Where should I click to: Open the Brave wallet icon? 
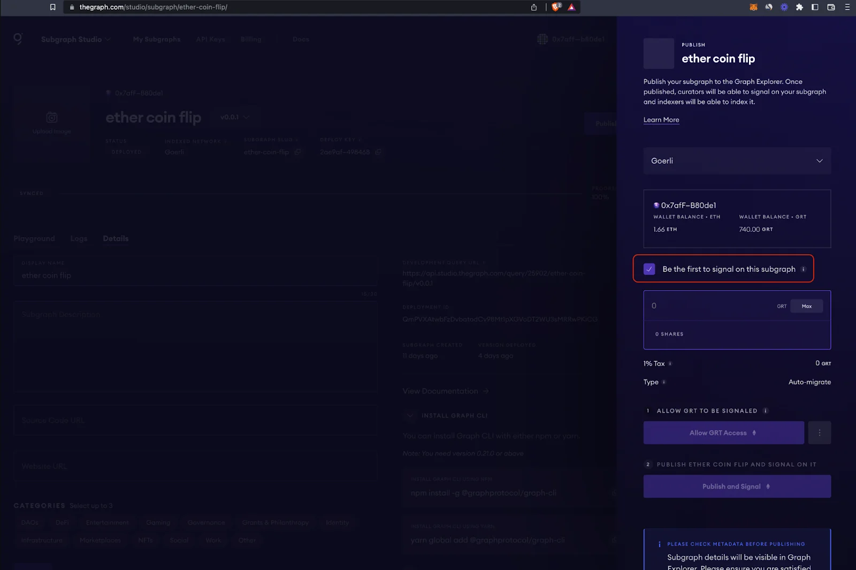[831, 7]
